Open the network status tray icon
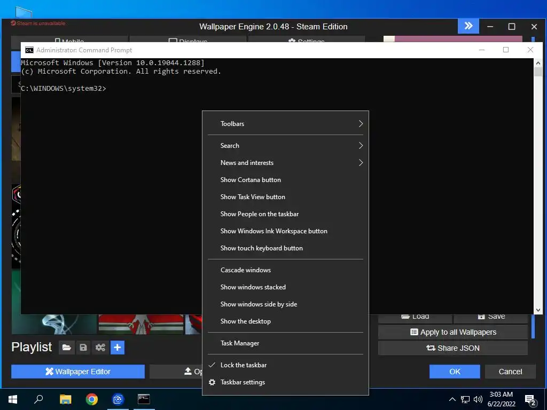The width and height of the screenshot is (547, 410). click(465, 399)
